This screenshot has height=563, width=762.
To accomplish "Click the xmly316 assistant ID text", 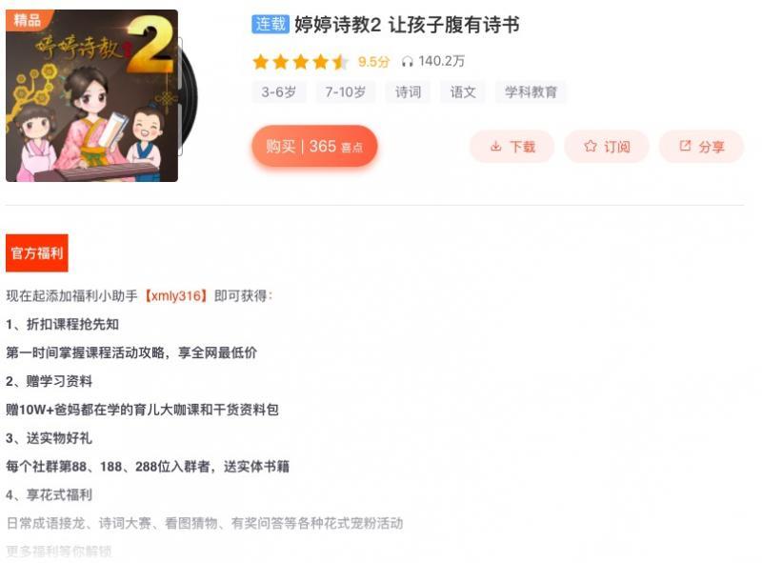I will pos(176,295).
